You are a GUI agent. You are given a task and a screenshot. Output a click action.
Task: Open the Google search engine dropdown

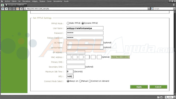point(174,9)
